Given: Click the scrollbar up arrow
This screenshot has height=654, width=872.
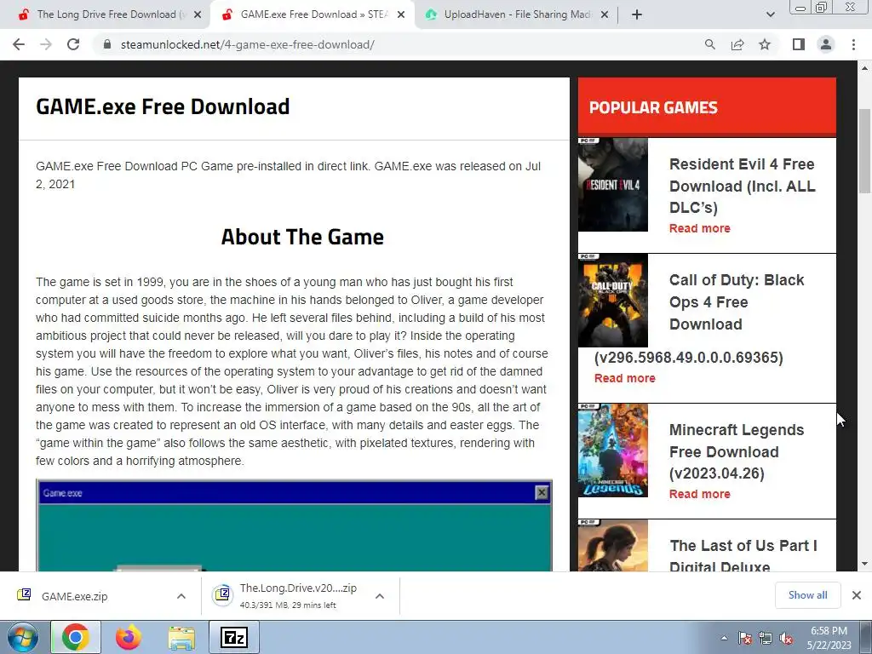Looking at the screenshot, I should pos(864,68).
